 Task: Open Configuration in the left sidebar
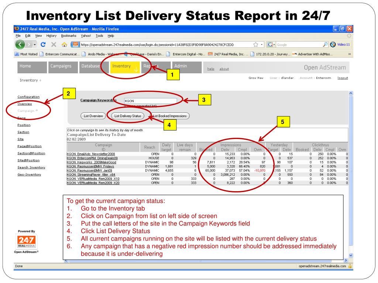click(x=28, y=97)
